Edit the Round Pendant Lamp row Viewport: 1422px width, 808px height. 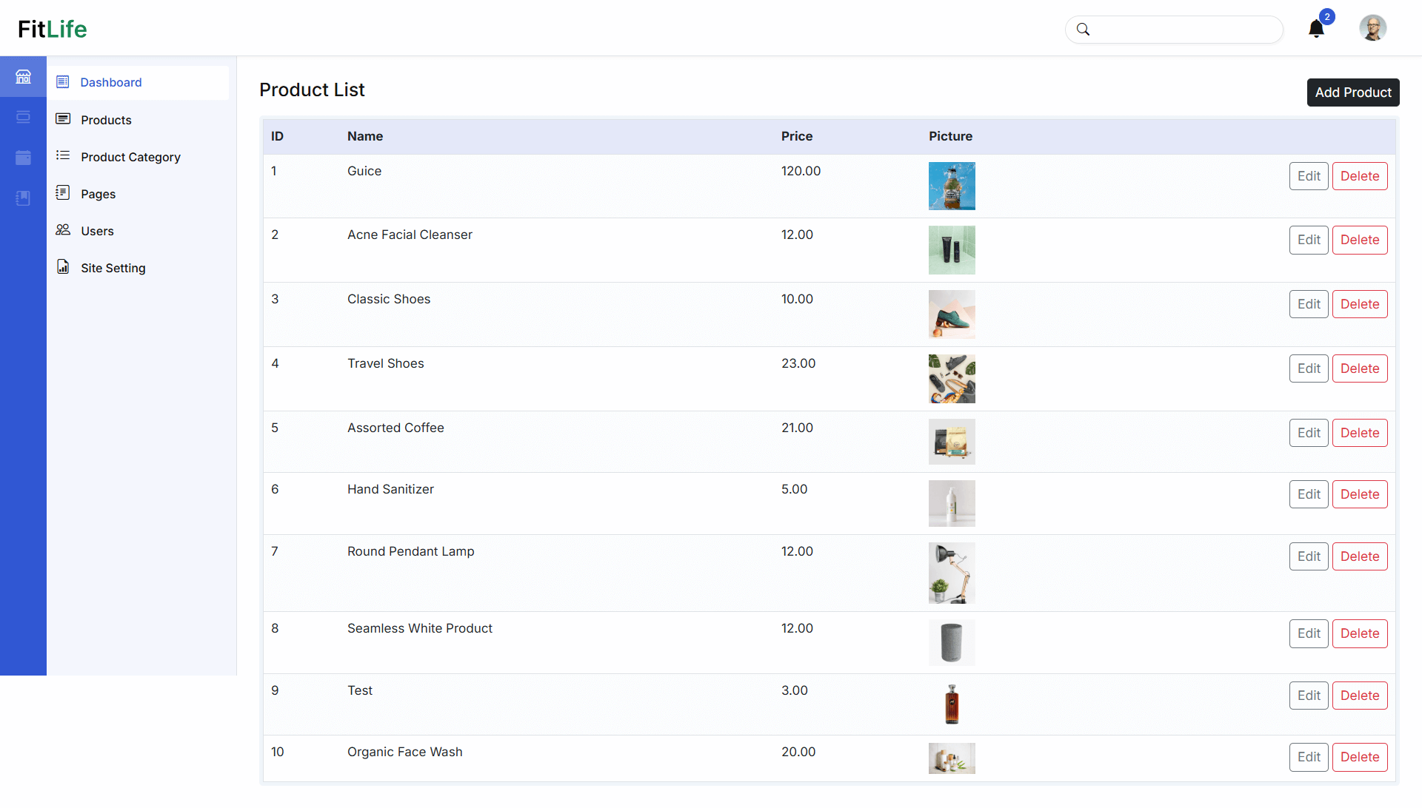coord(1308,556)
